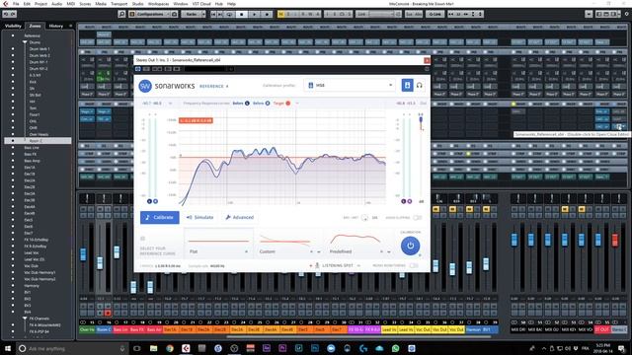Click the Calibrate button
The image size is (632, 355).
[x=160, y=217]
